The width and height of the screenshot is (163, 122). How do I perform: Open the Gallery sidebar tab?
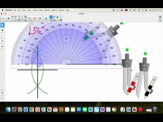(x=2, y=30)
